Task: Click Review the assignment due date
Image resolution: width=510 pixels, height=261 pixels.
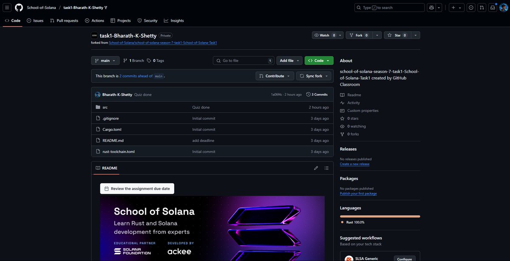Action: click(x=137, y=188)
